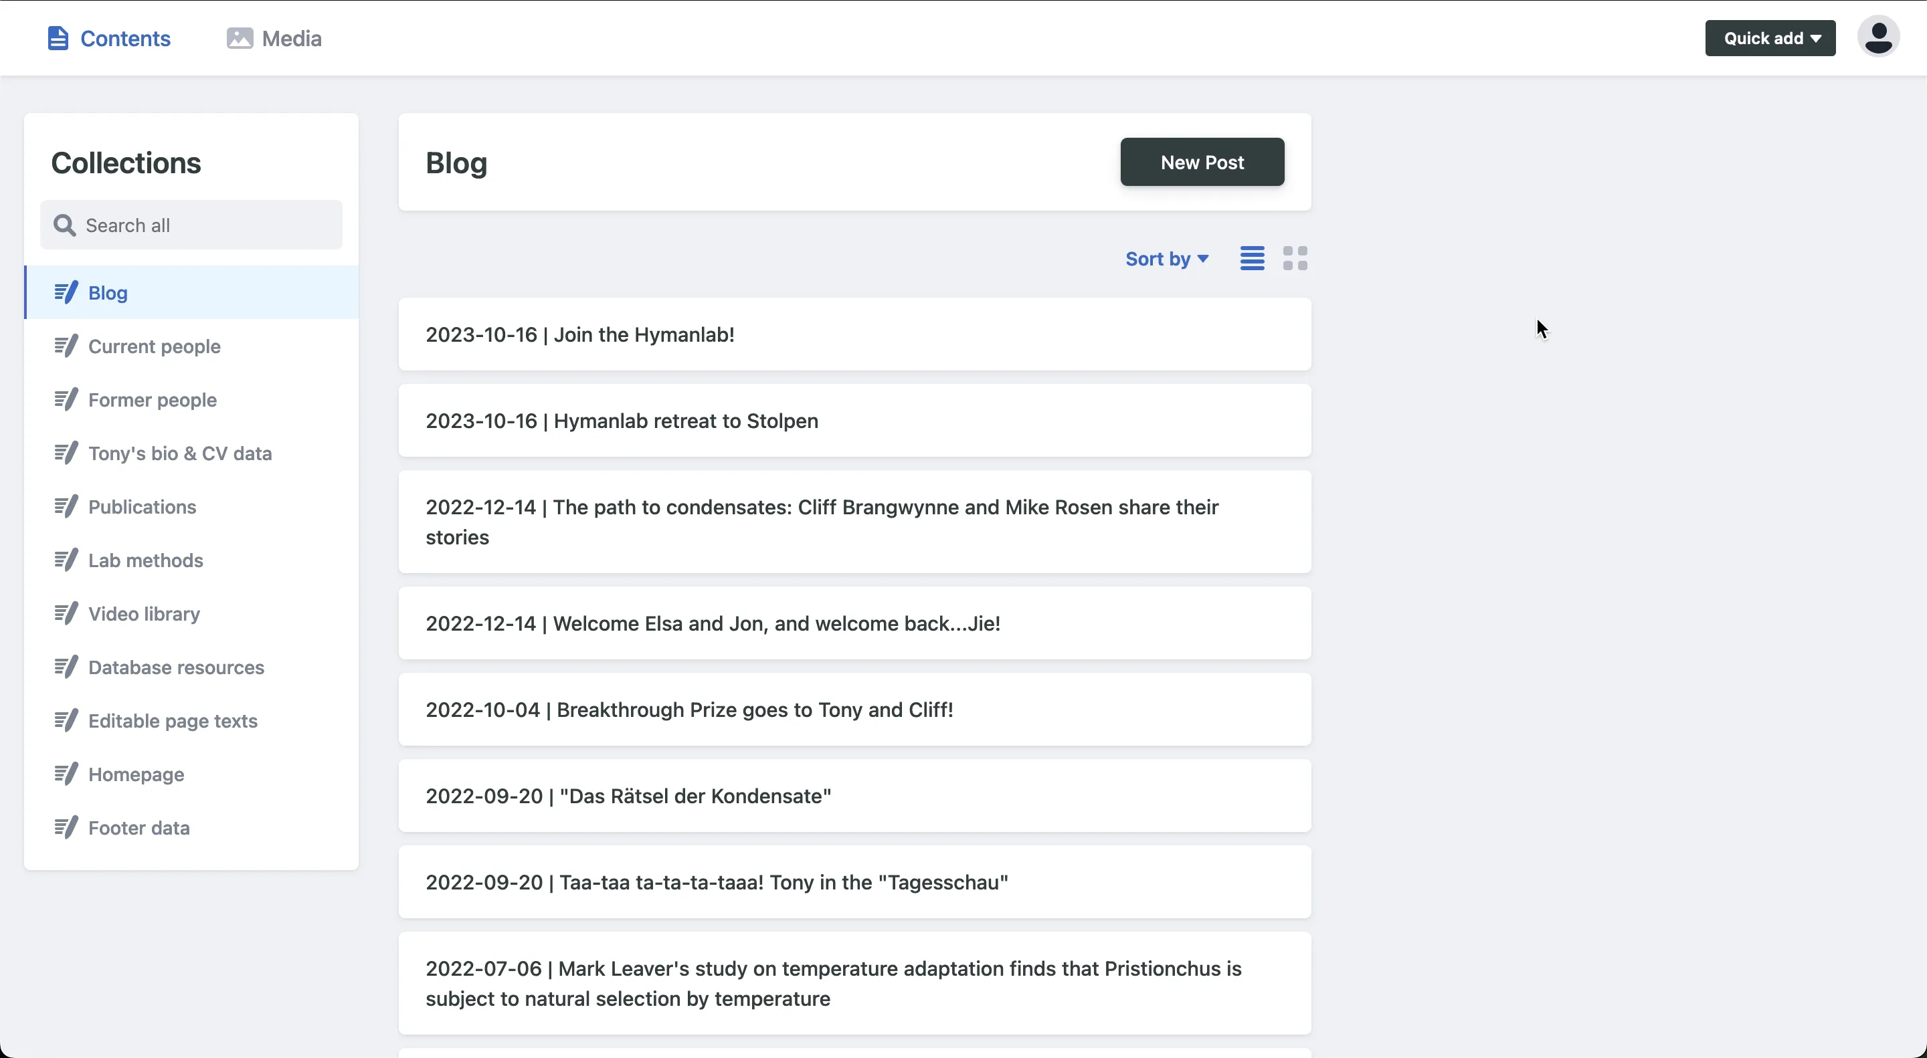Expand the Quick add dropdown menu

[1770, 37]
